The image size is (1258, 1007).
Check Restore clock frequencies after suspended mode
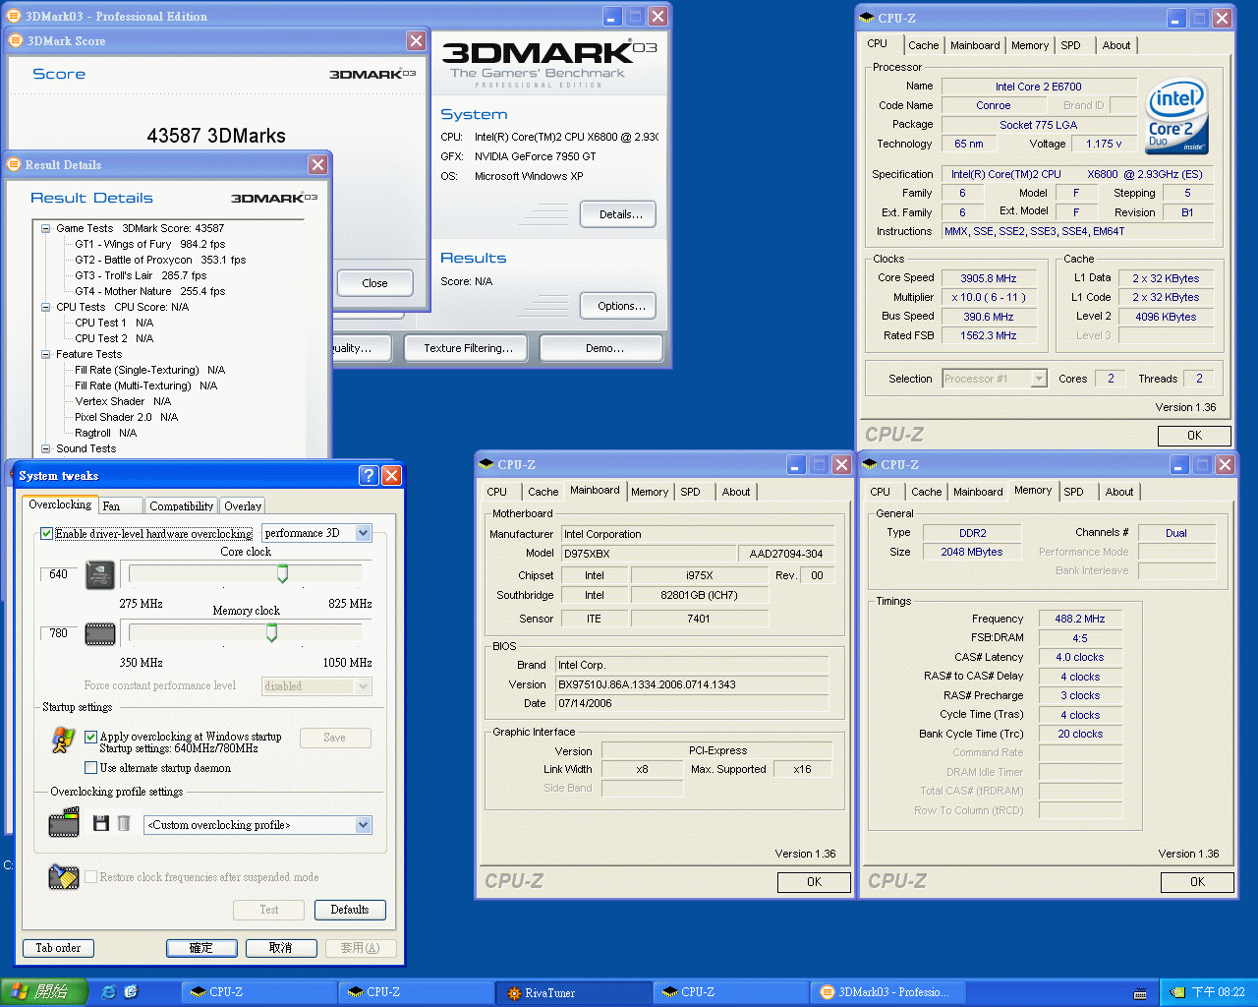(x=90, y=877)
